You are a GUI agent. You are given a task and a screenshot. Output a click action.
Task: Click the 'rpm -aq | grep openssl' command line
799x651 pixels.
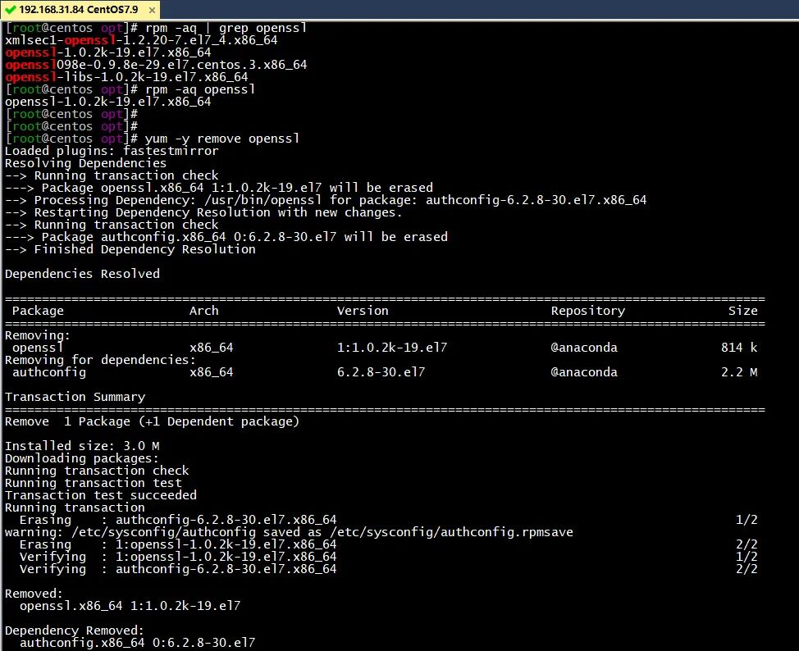(x=156, y=28)
